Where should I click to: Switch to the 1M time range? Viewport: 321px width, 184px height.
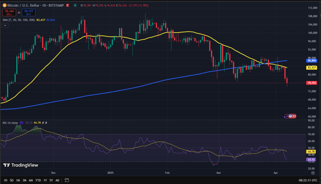pos(18,180)
